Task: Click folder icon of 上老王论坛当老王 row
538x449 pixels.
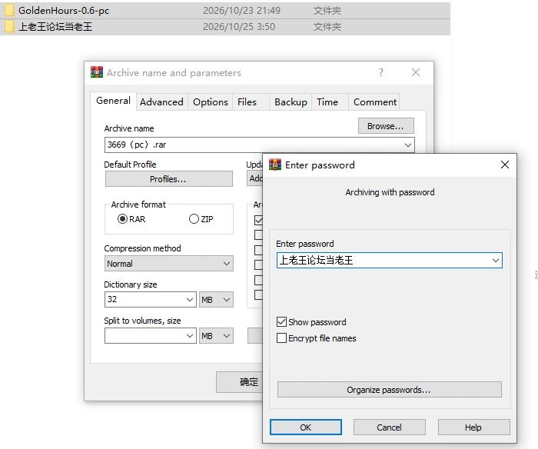Action: tap(8, 26)
